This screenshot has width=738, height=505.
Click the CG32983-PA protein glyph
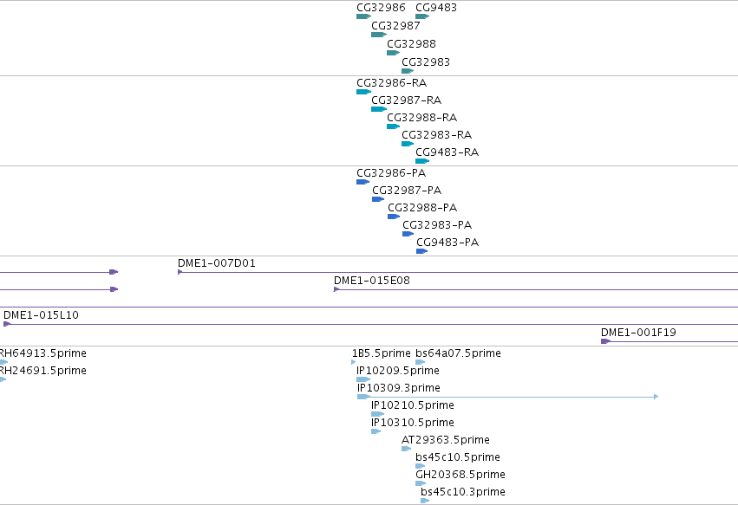[x=408, y=234]
